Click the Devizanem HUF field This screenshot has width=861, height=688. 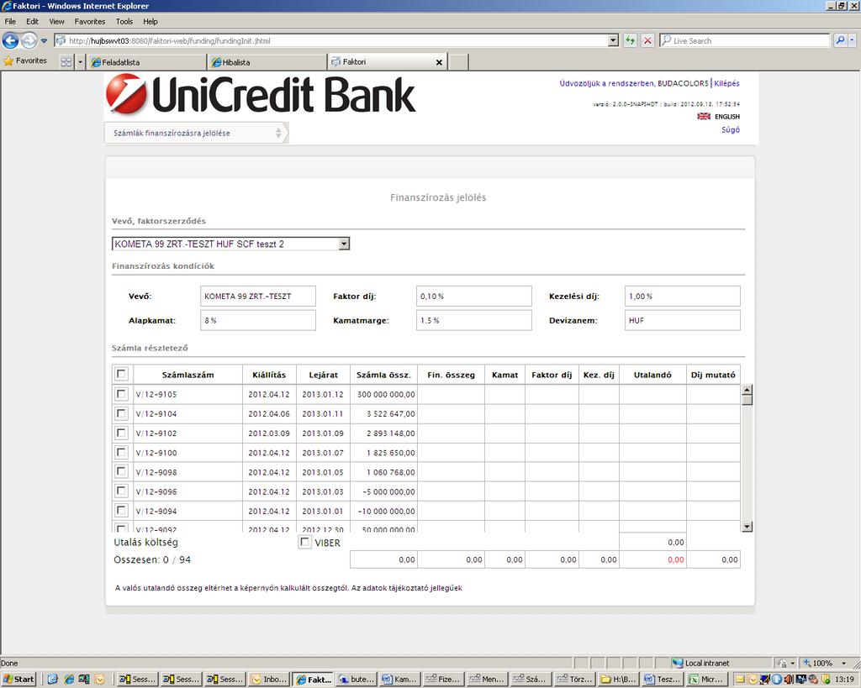pyautogui.click(x=683, y=320)
